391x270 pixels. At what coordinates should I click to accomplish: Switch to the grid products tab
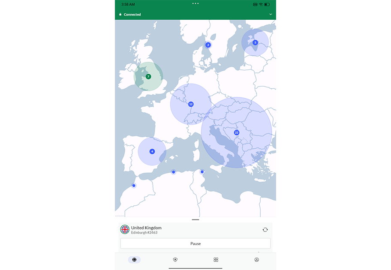216,260
